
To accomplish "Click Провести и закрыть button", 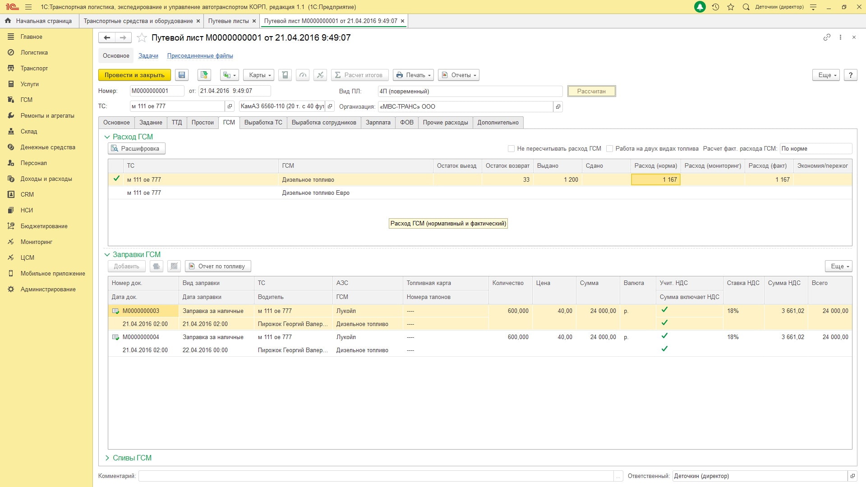I will [x=134, y=75].
